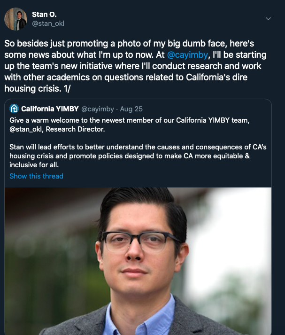Click the Show this thread link
This screenshot has width=285, height=335.
click(x=36, y=176)
